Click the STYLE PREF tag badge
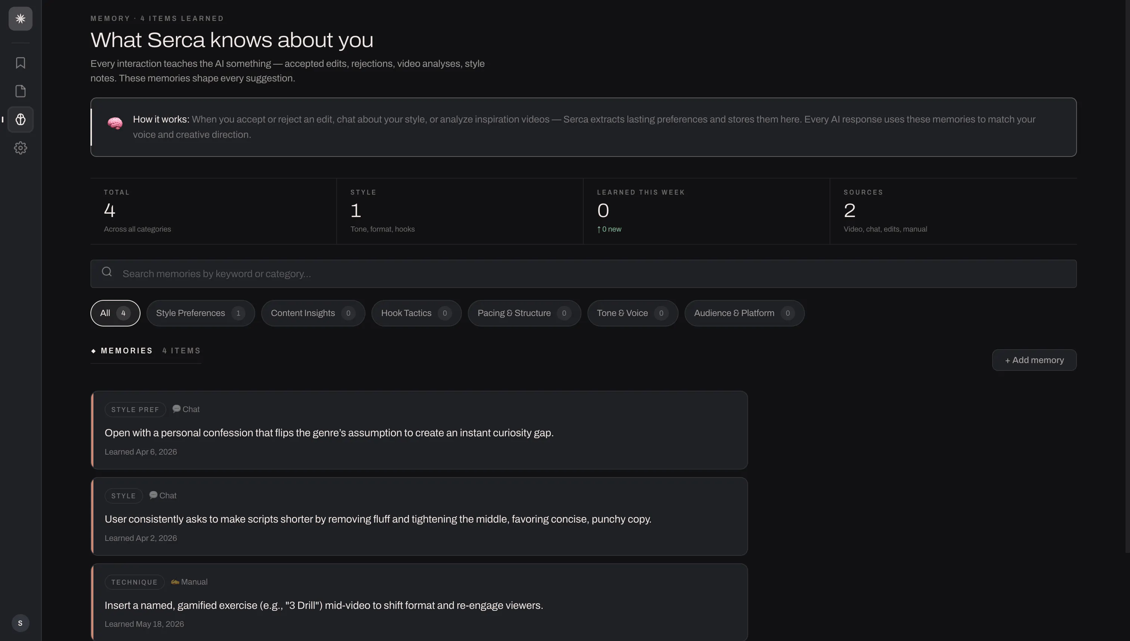Screen dimensions: 1130x641 click(135, 409)
